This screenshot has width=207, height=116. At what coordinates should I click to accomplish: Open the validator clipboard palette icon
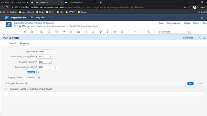[x=122, y=32]
